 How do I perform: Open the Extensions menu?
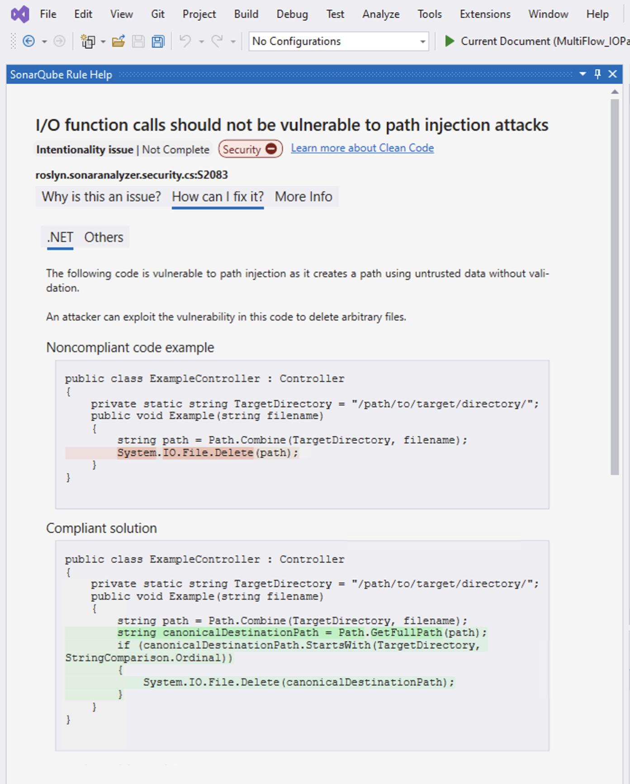[x=485, y=14]
